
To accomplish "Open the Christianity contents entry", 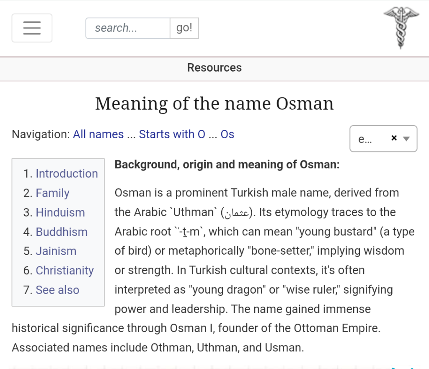I will 65,271.
